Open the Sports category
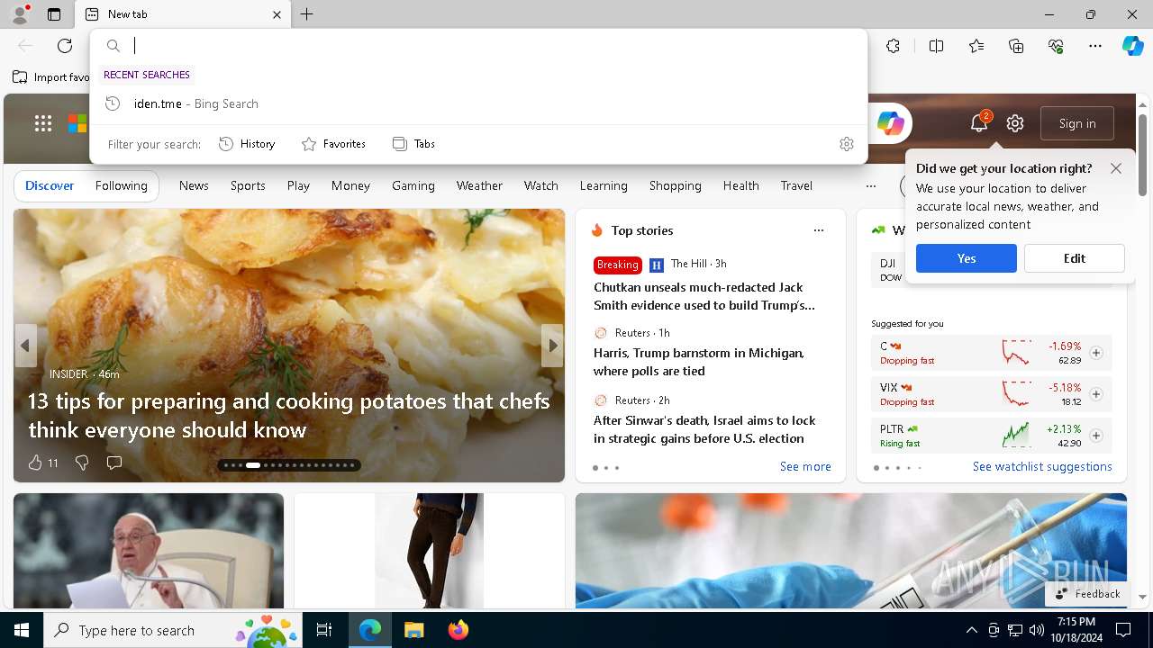 (248, 185)
